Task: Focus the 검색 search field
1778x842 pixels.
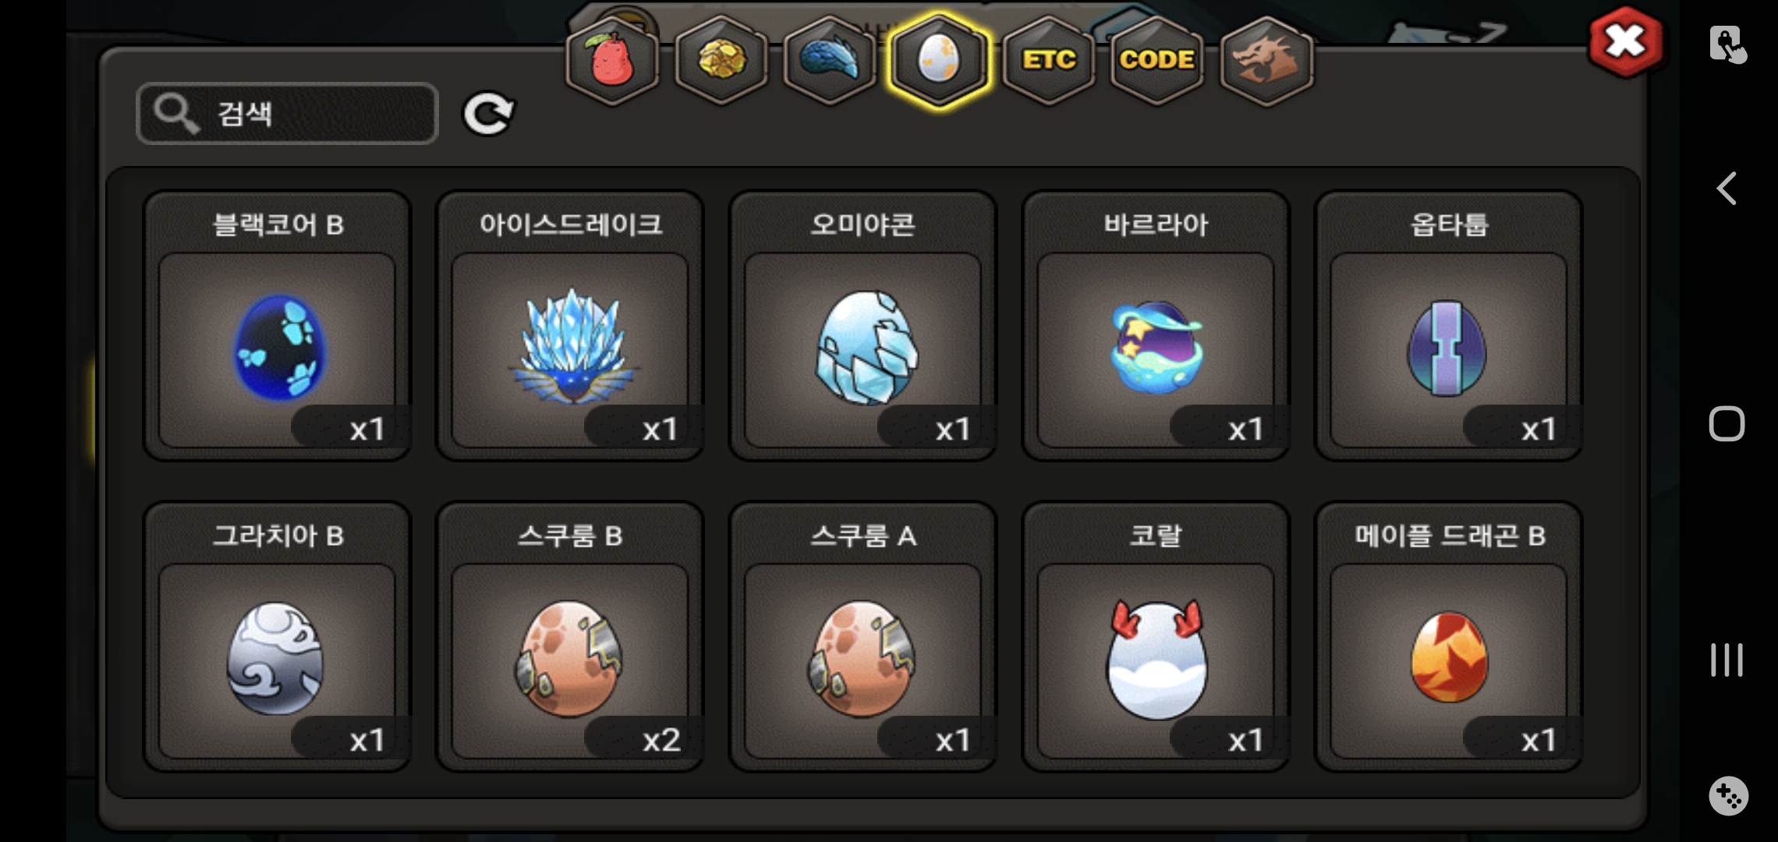Action: click(x=287, y=114)
